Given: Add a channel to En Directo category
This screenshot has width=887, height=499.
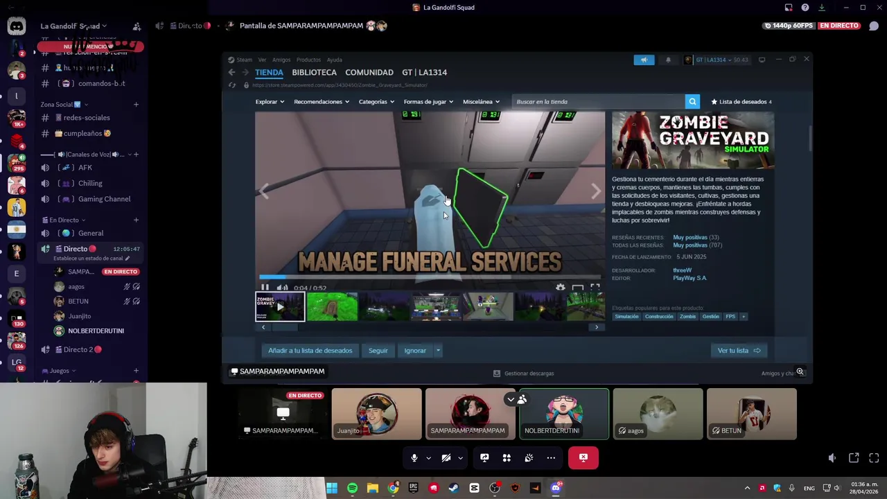Looking at the screenshot, I should pyautogui.click(x=136, y=220).
